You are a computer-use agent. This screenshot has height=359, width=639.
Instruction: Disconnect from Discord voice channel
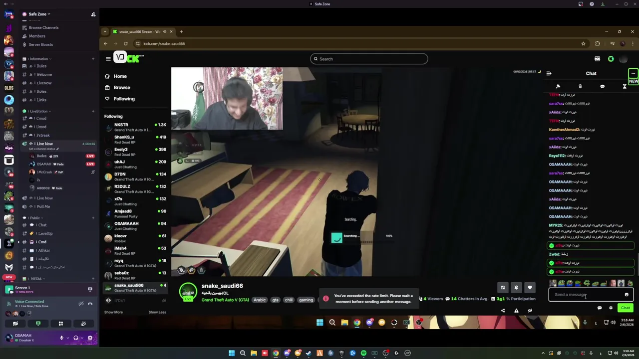click(90, 304)
